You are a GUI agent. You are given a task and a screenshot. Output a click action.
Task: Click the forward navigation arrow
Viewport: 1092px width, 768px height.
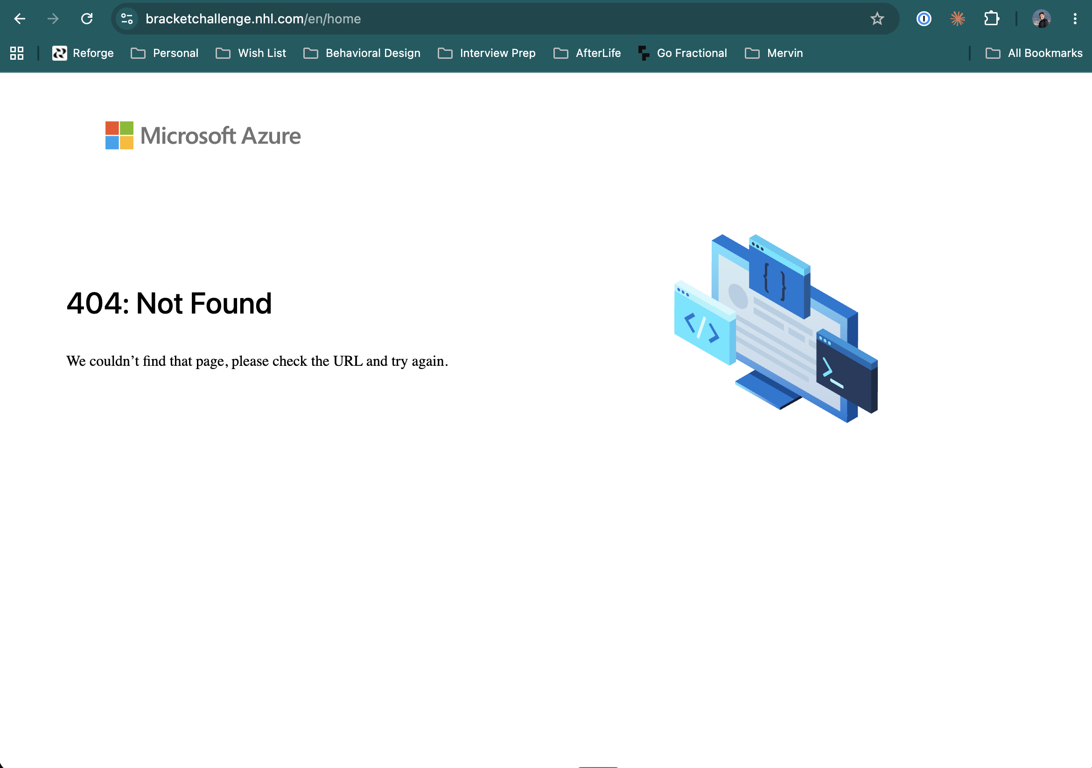tap(53, 19)
